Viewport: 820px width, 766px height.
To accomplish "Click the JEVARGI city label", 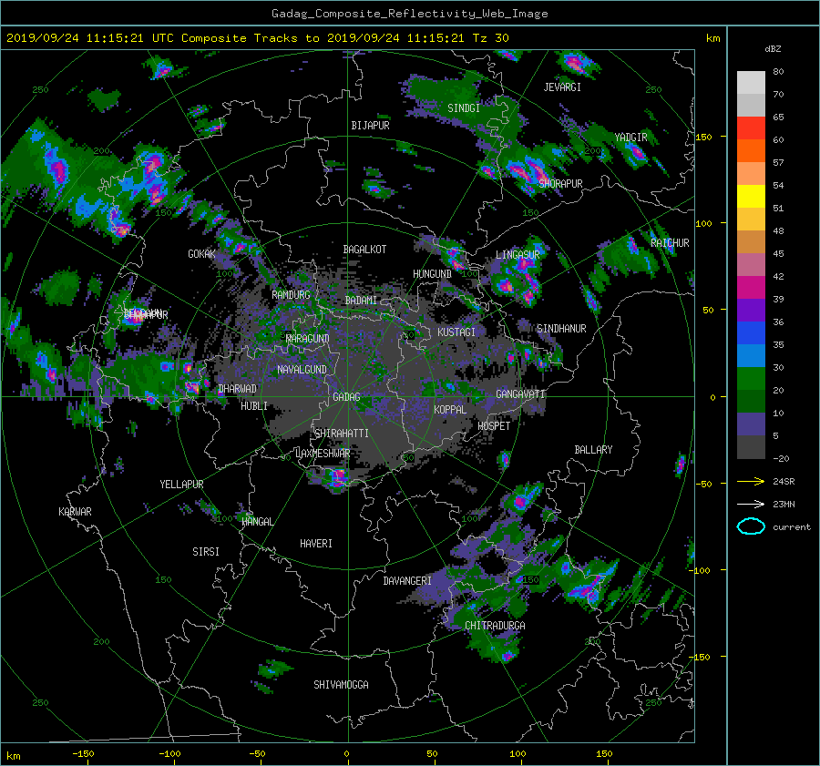I will (562, 87).
